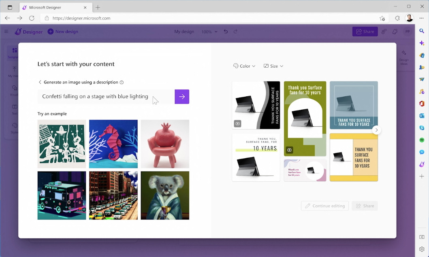429x257 pixels.
Task: Choose the teal-blue Surface fans design
Action: [354, 105]
